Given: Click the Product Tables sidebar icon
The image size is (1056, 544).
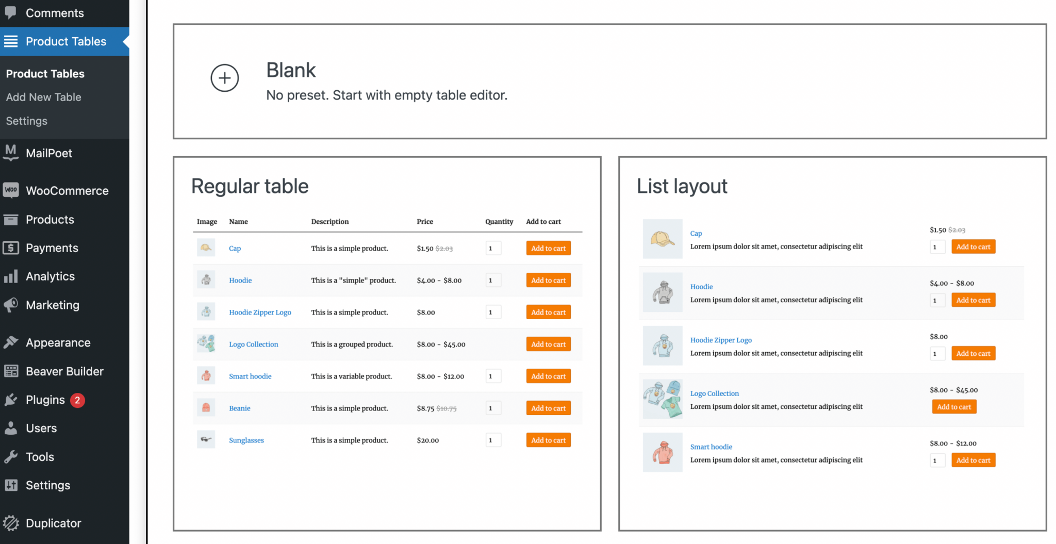Looking at the screenshot, I should click(x=11, y=41).
